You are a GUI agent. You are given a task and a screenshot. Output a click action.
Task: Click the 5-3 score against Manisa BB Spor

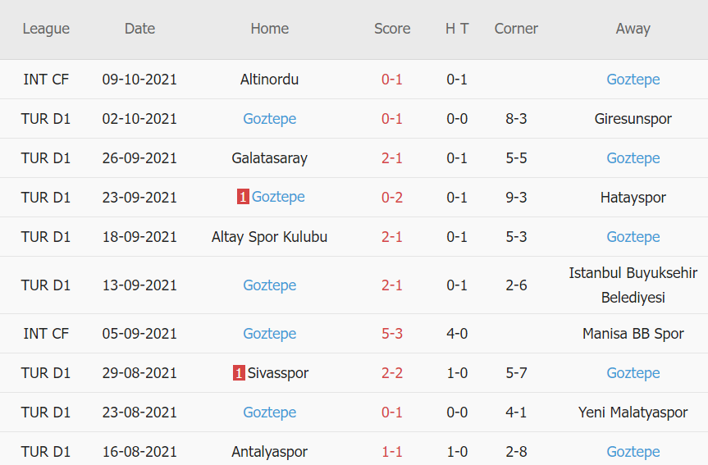coord(391,334)
